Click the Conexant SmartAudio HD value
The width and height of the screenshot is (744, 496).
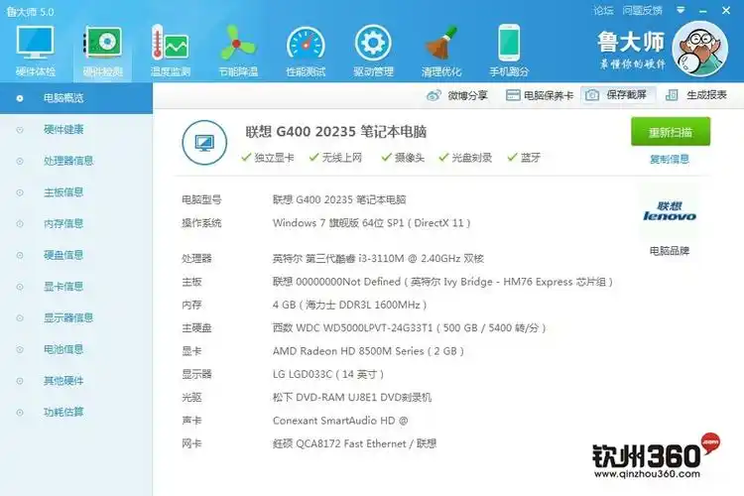tap(340, 421)
